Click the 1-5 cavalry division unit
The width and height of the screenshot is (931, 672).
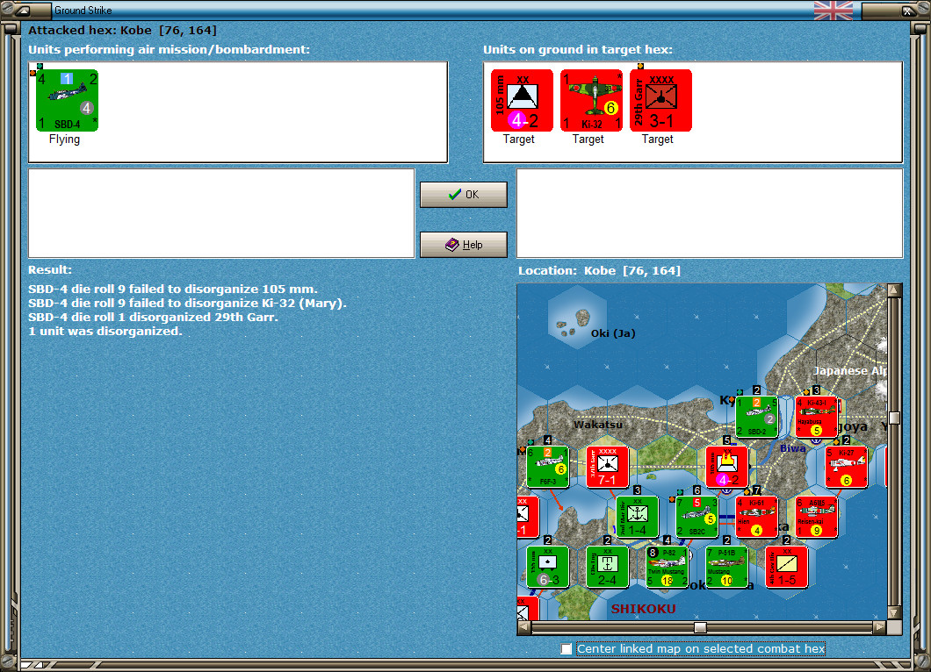click(x=787, y=567)
